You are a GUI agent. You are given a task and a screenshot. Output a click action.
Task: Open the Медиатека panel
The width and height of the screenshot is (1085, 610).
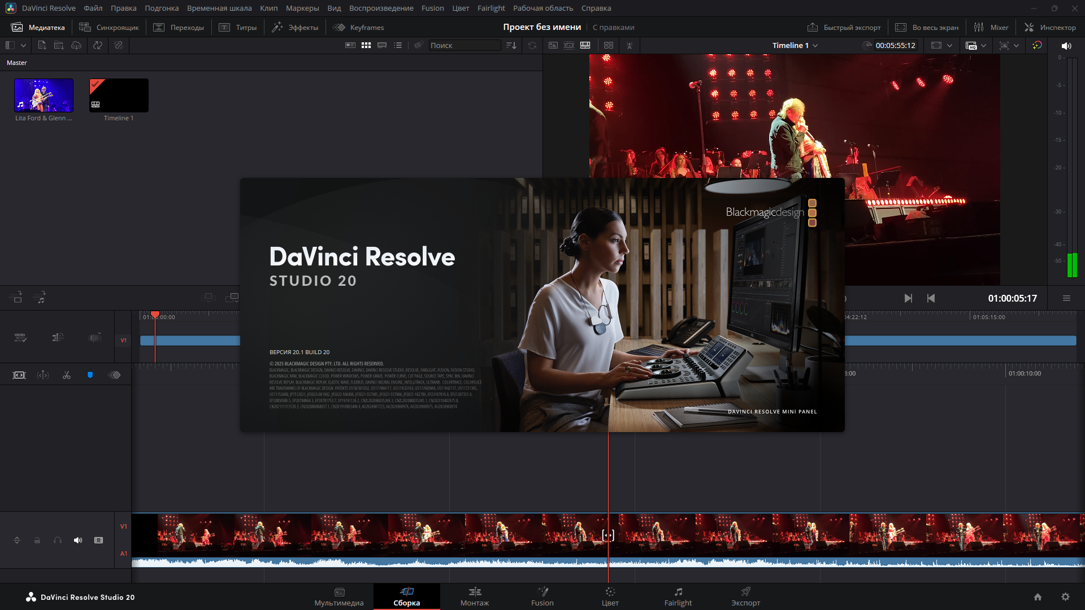(38, 27)
